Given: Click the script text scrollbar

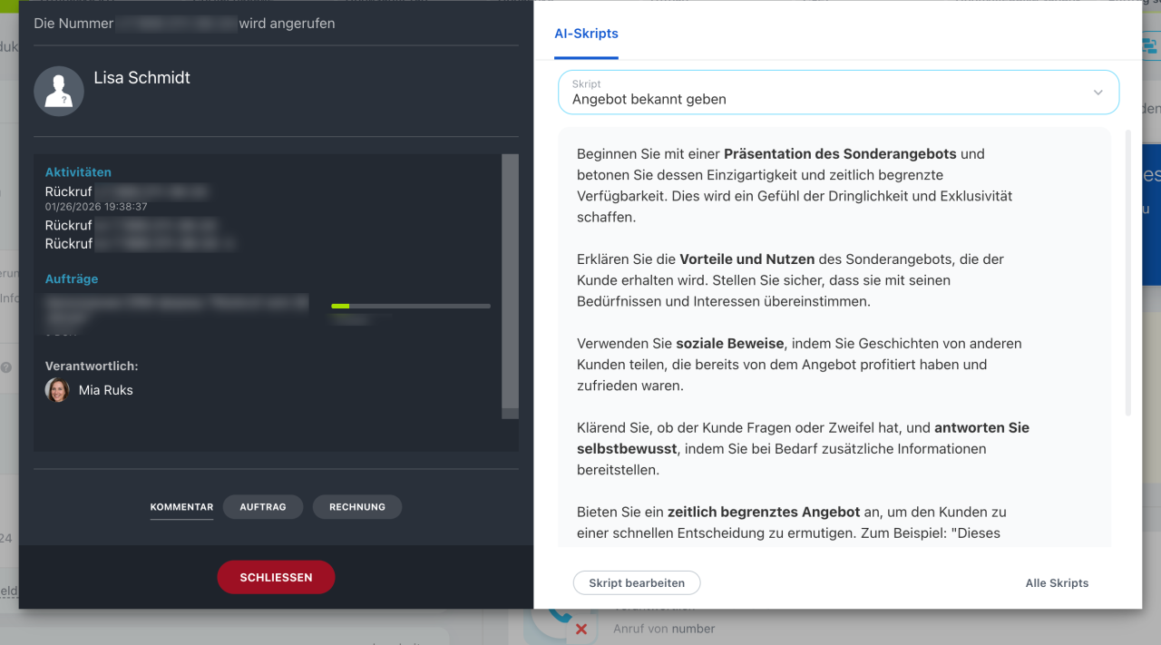Looking at the screenshot, I should click(x=1128, y=272).
